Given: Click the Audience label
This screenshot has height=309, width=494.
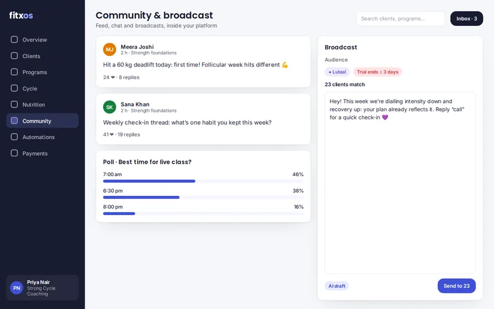Looking at the screenshot, I should (x=336, y=59).
